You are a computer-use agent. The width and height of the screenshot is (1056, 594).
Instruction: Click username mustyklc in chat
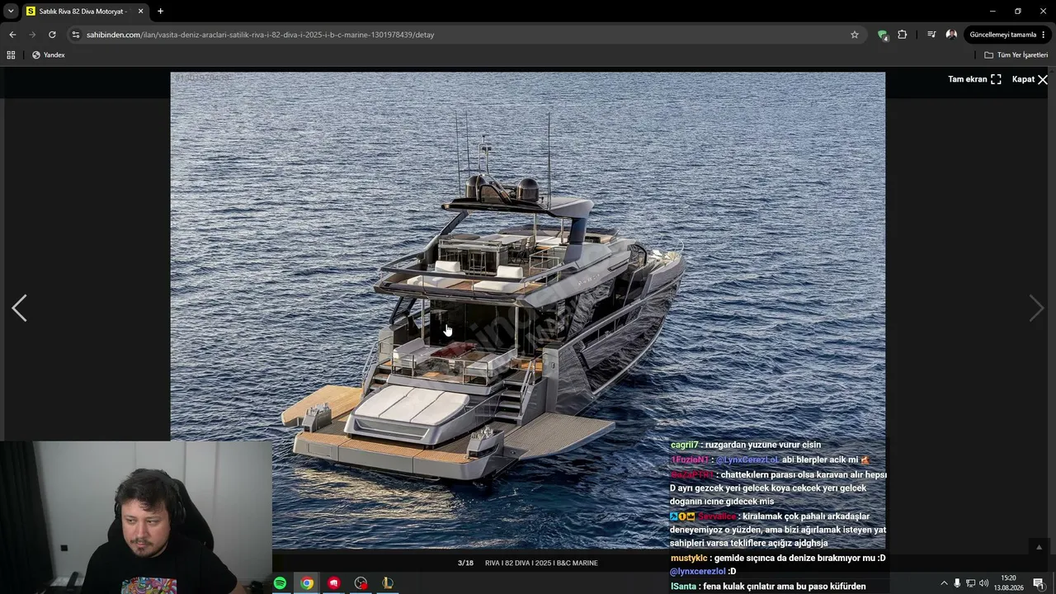(x=690, y=559)
